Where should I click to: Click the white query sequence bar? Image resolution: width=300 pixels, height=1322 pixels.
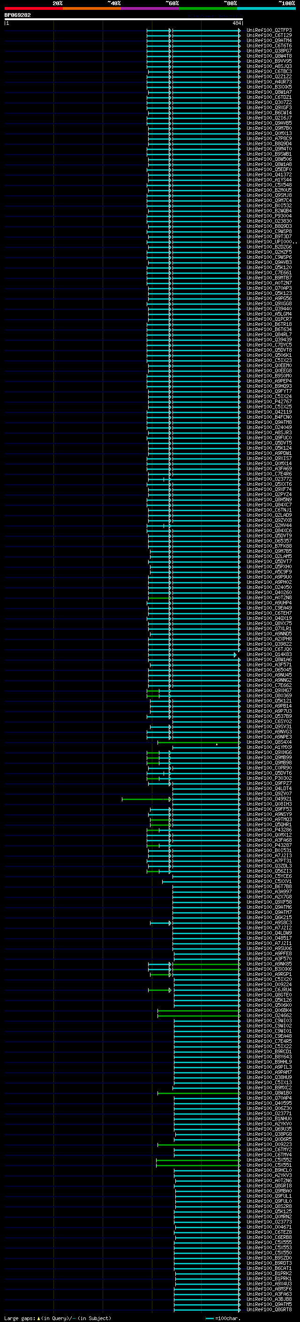click(x=124, y=20)
